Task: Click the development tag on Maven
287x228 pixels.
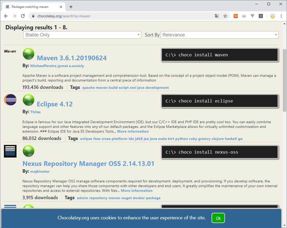Action: pyautogui.click(x=157, y=88)
